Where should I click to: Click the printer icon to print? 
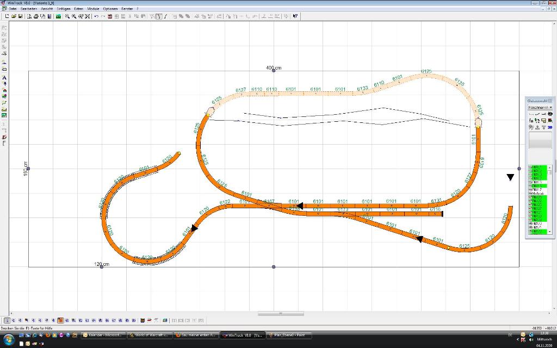[36, 16]
